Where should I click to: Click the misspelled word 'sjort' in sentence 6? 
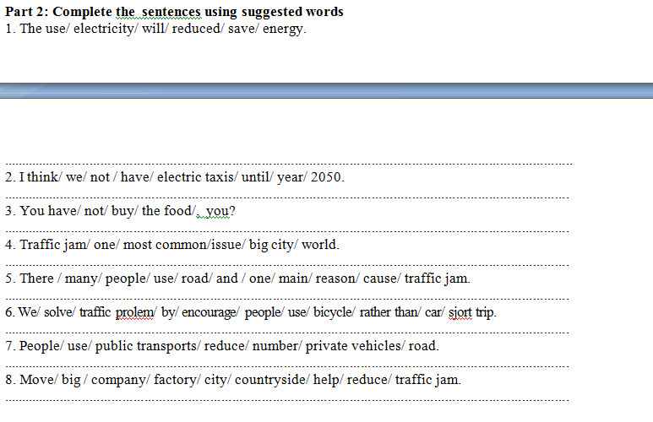point(460,312)
